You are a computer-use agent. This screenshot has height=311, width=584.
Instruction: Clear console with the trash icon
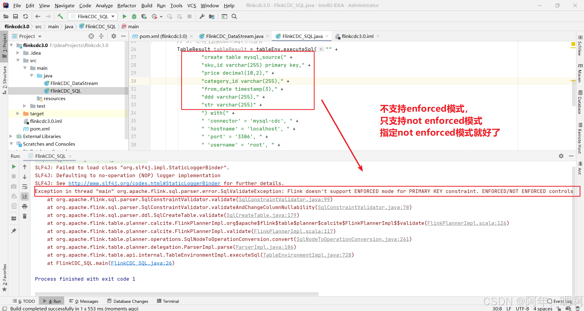click(x=25, y=216)
